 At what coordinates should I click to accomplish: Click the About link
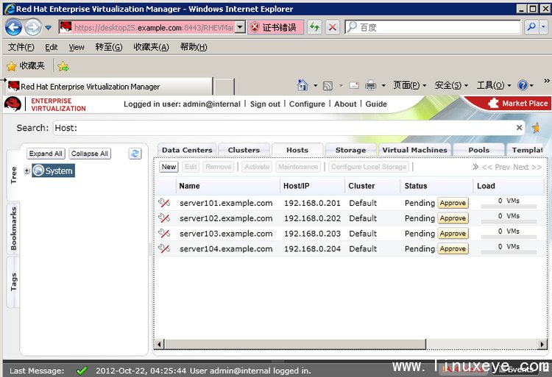click(345, 104)
